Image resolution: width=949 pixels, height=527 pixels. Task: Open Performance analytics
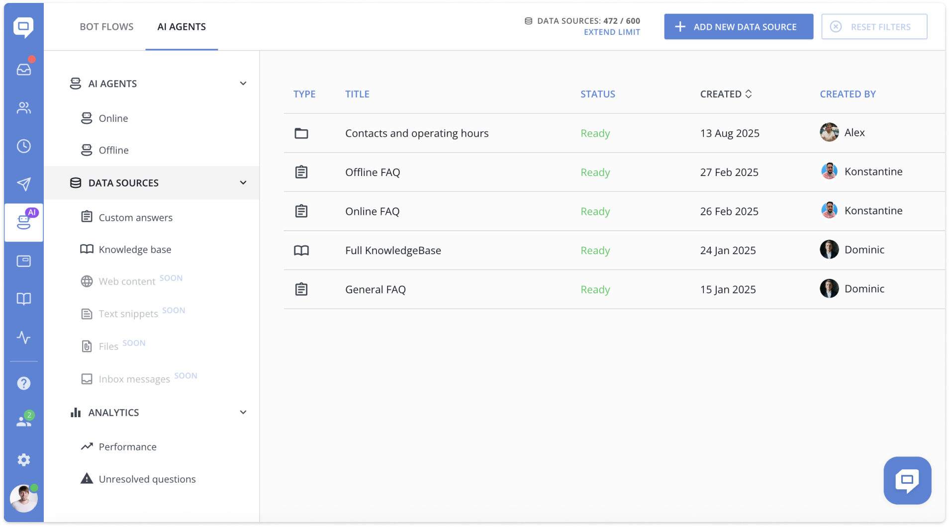(127, 447)
